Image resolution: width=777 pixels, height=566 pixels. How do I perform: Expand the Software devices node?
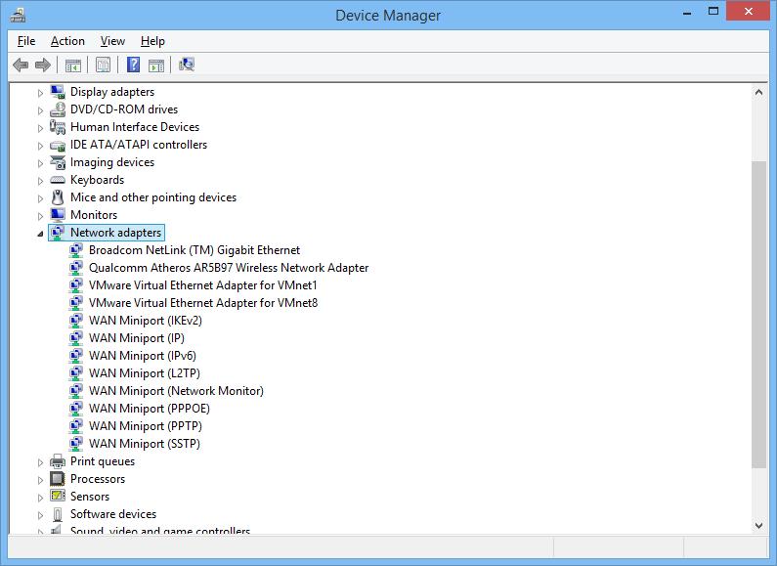pyautogui.click(x=40, y=515)
